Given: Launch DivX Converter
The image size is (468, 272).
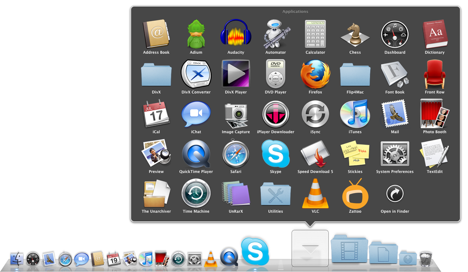Looking at the screenshot, I should pos(196,74).
